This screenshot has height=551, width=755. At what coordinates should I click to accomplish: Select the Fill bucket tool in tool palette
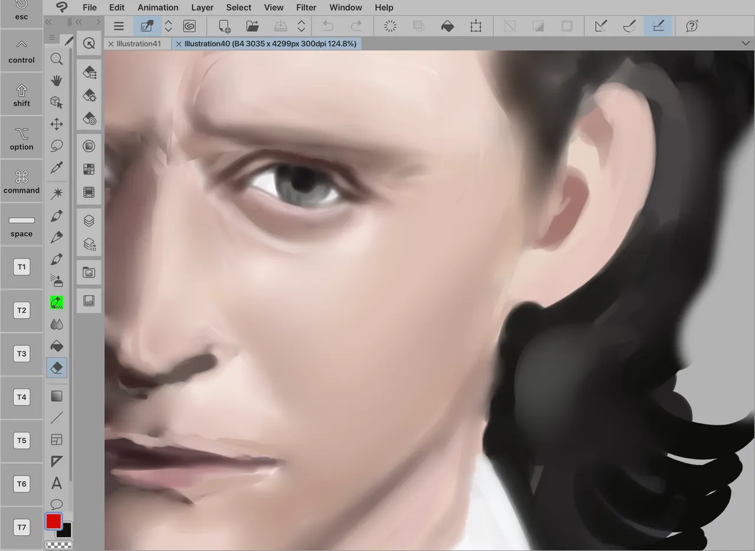[x=57, y=346]
